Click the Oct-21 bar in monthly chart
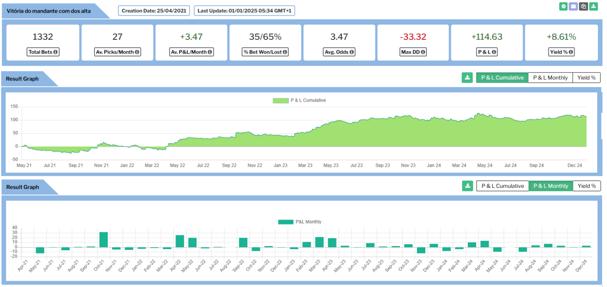The image size is (607, 287). [x=104, y=240]
